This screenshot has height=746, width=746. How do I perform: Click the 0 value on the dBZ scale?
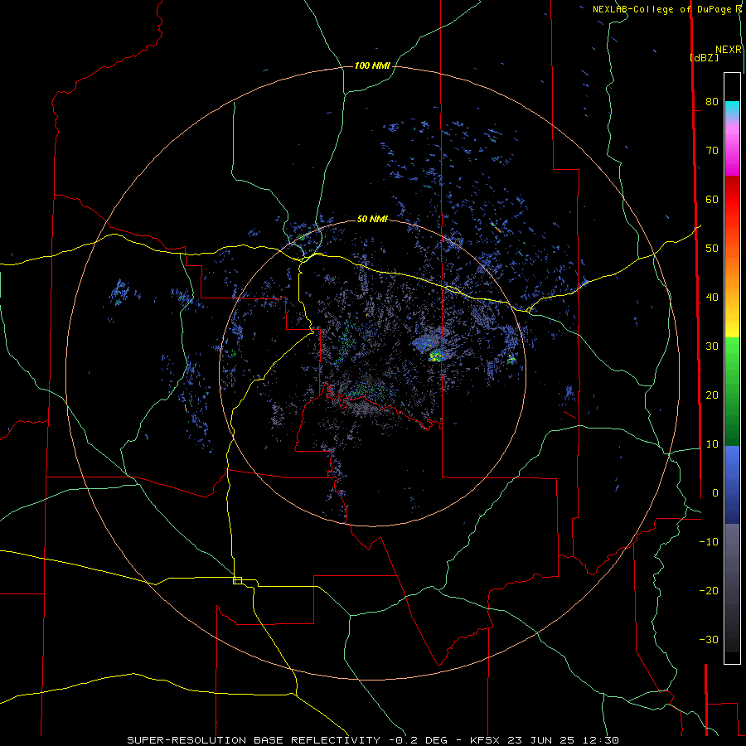click(715, 493)
